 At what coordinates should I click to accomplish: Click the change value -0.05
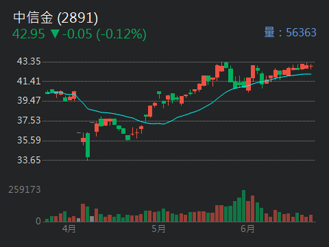(x=77, y=34)
